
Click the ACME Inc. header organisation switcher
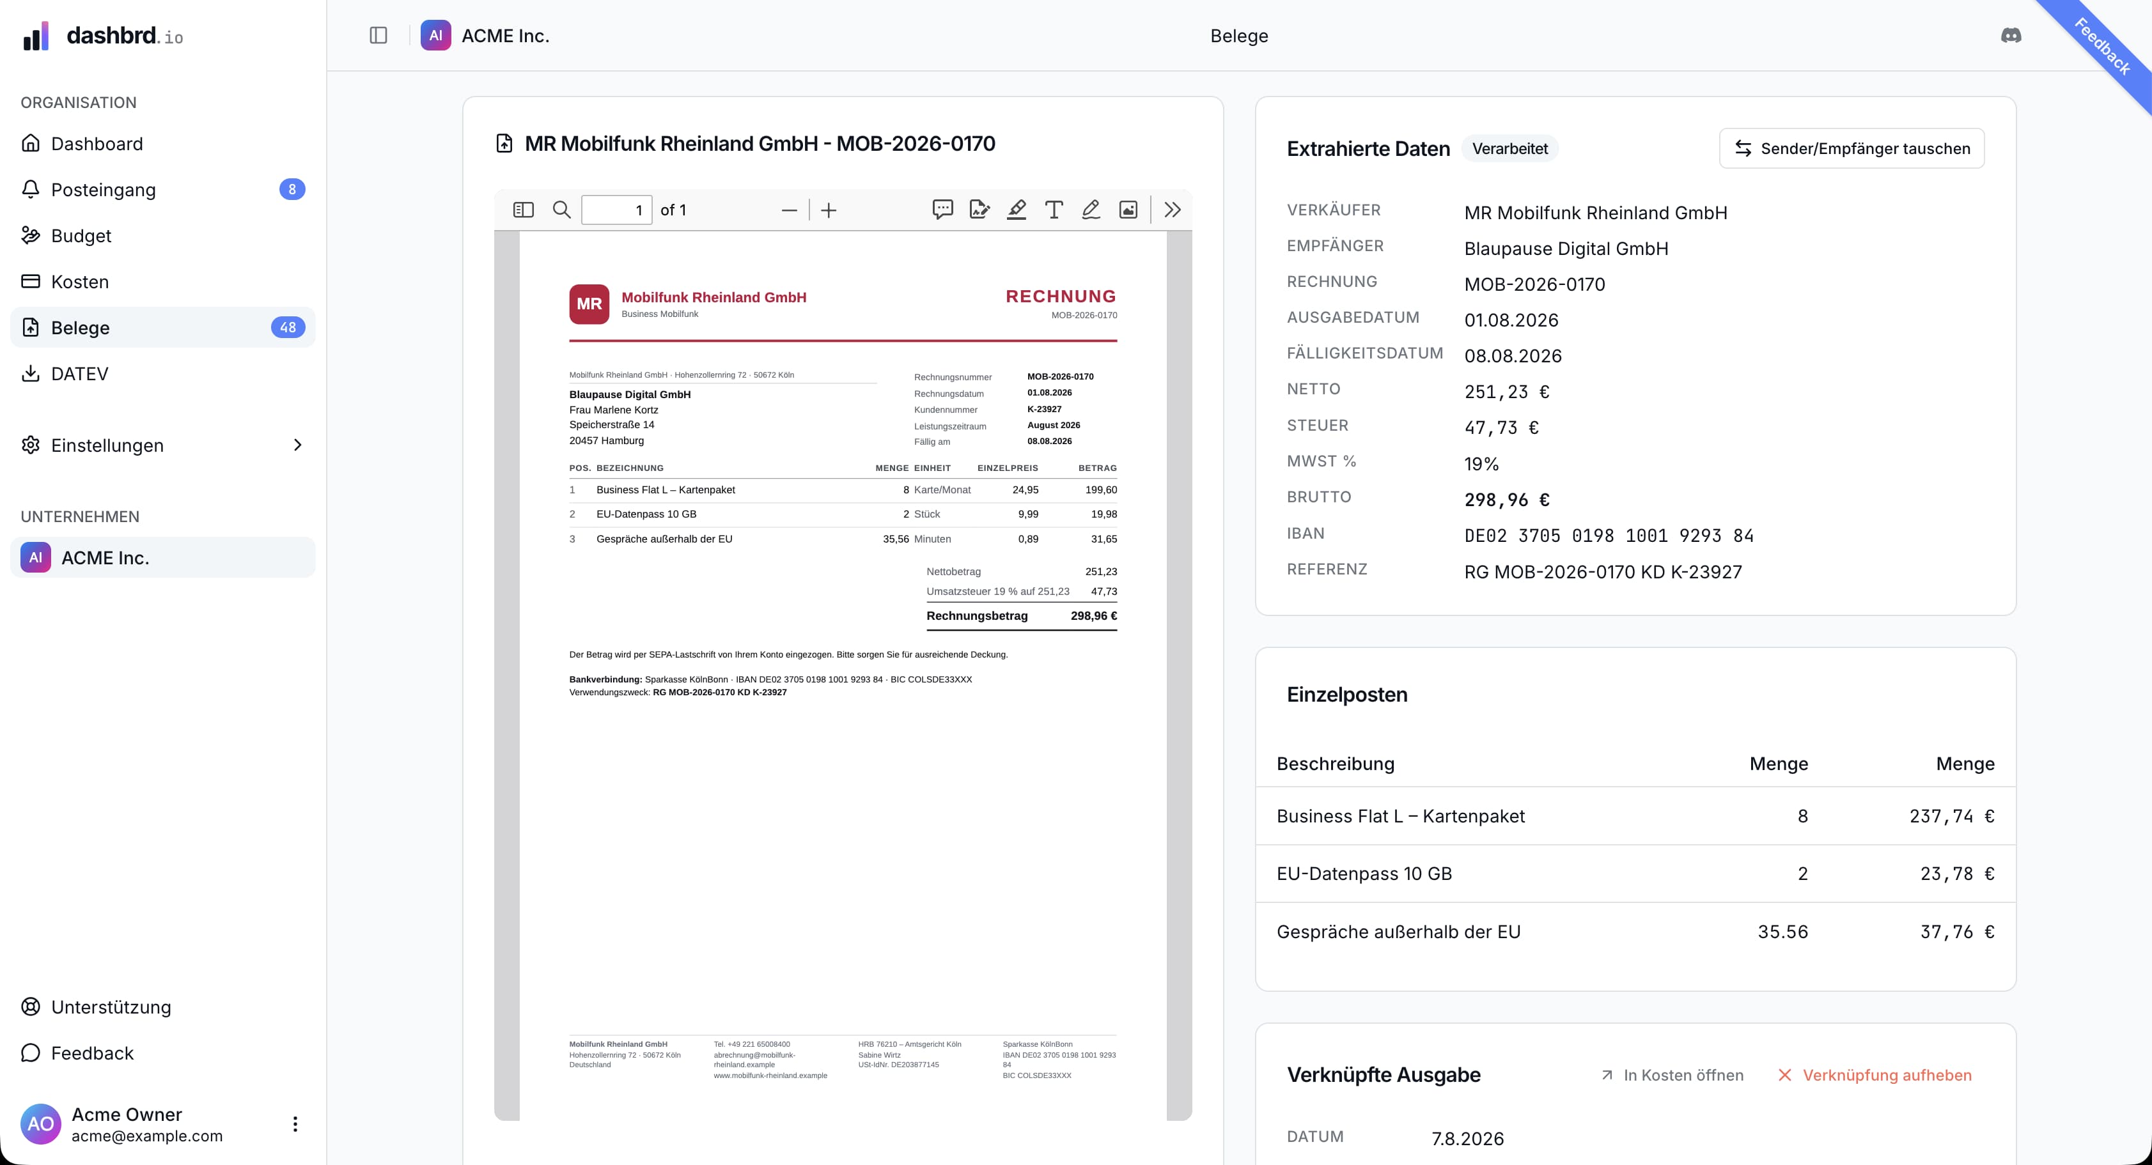pyautogui.click(x=485, y=35)
